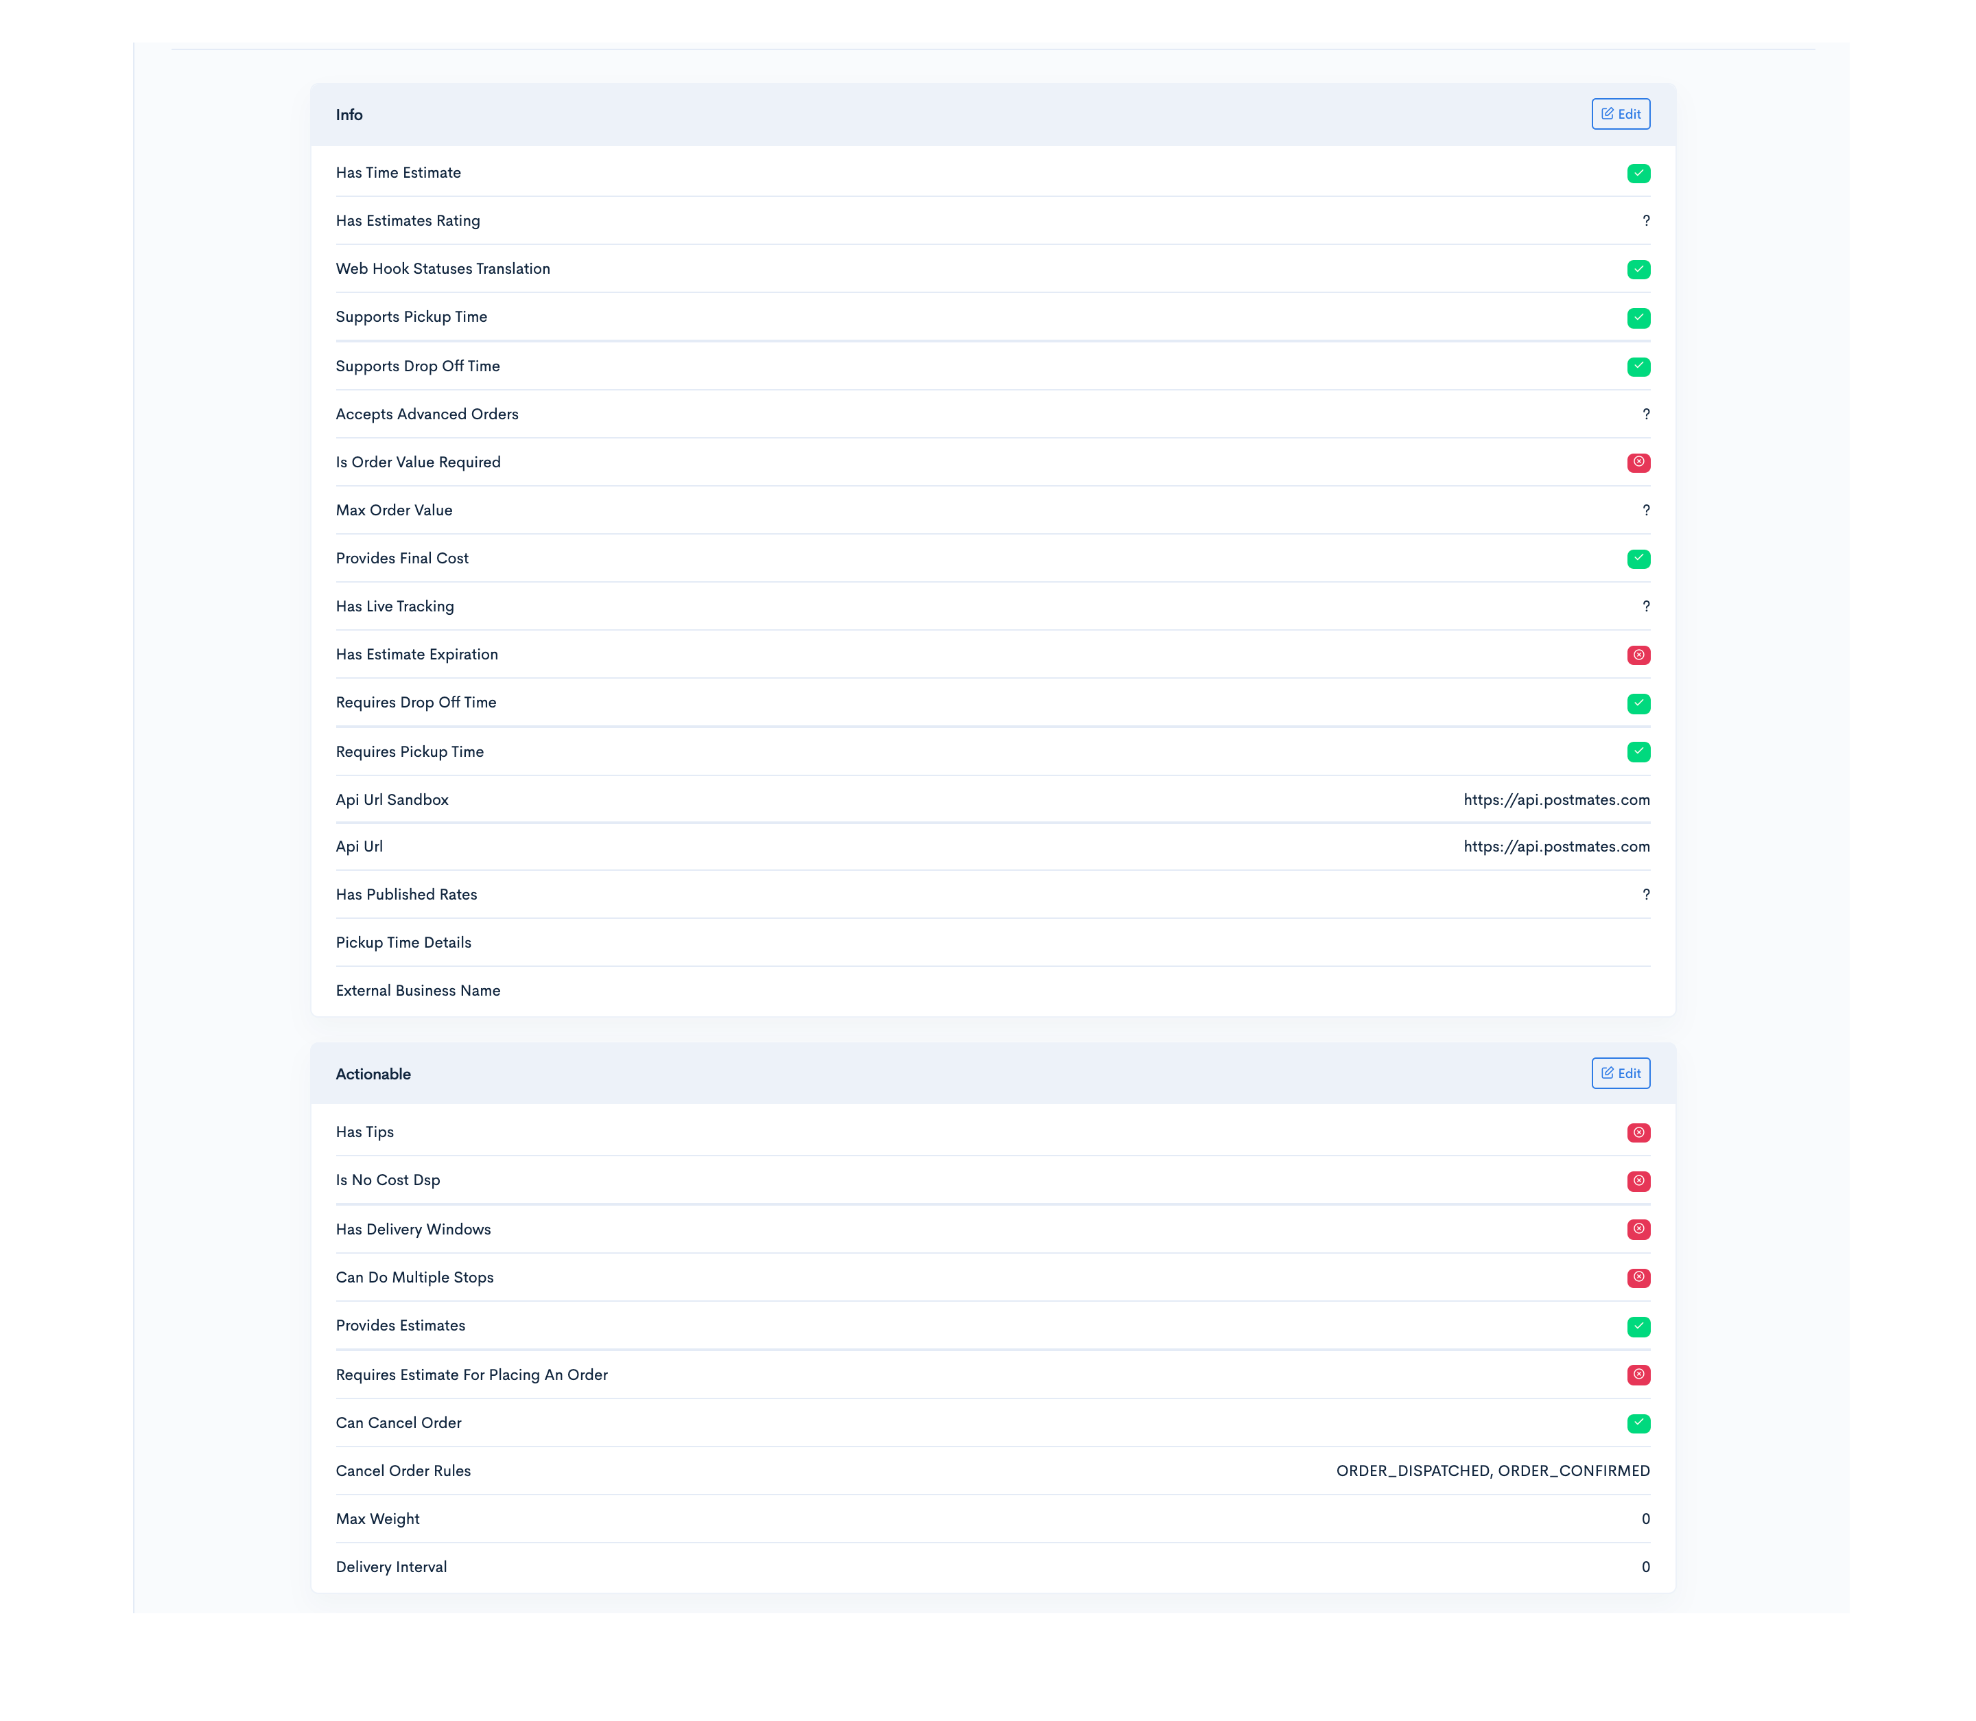1976x1721 pixels.
Task: Click green check for Can Cancel Order
Action: click(x=1638, y=1425)
